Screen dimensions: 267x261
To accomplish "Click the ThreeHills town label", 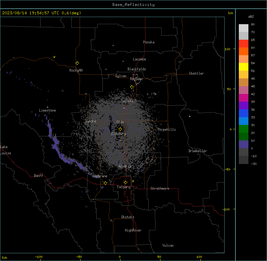I will click(166, 130).
